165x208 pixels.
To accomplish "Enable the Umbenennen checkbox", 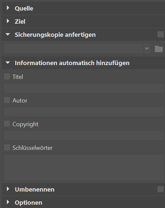I will coord(160,189).
